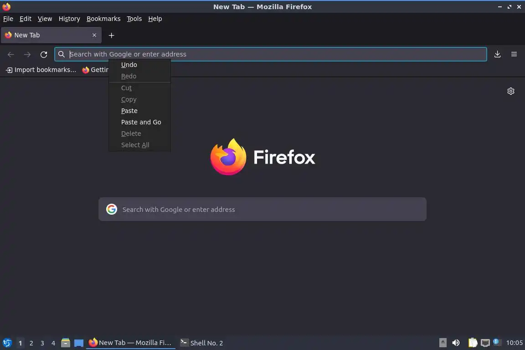Screen dimensions: 525x350
Task: Click Delete in the context menu
Action: tap(139, 134)
